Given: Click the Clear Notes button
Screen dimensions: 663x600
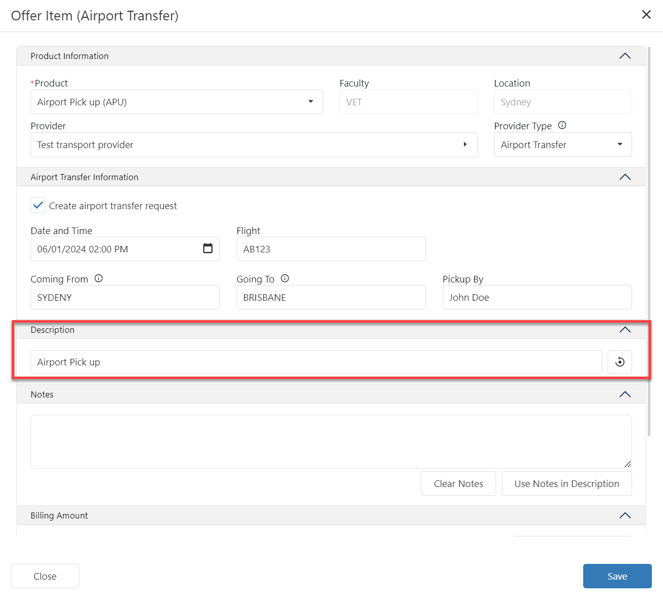Looking at the screenshot, I should coord(458,483).
